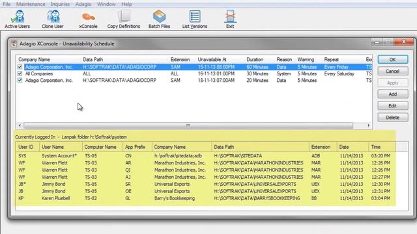Confirm with the OK button
Viewport: 417px width, 234px height.
pyautogui.click(x=392, y=59)
